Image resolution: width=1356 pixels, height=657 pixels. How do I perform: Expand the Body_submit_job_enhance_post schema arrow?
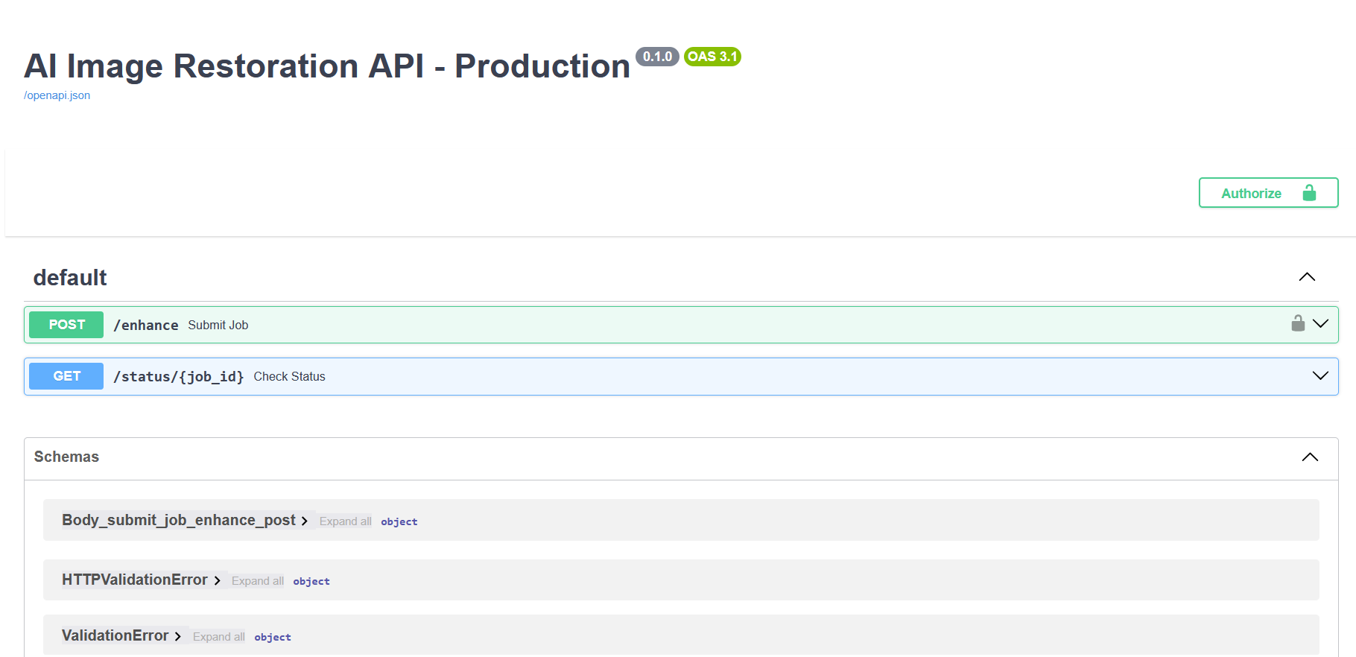(304, 521)
